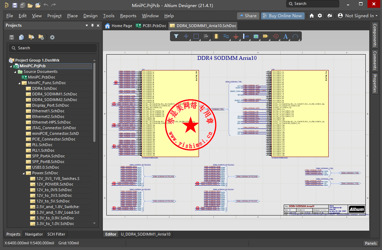
Task: Open the Properties side panel
Action: (375, 83)
